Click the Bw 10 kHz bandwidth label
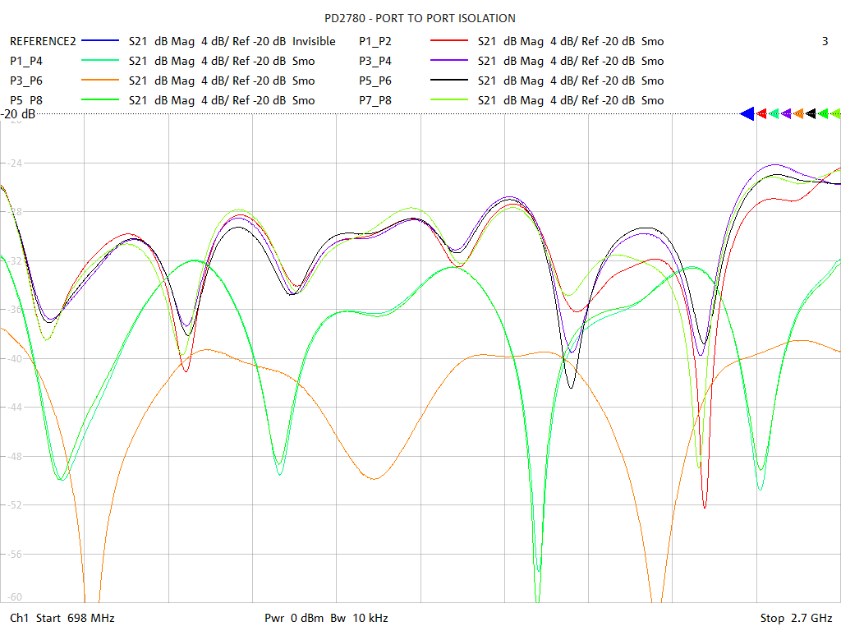841x631 pixels. pos(360,618)
